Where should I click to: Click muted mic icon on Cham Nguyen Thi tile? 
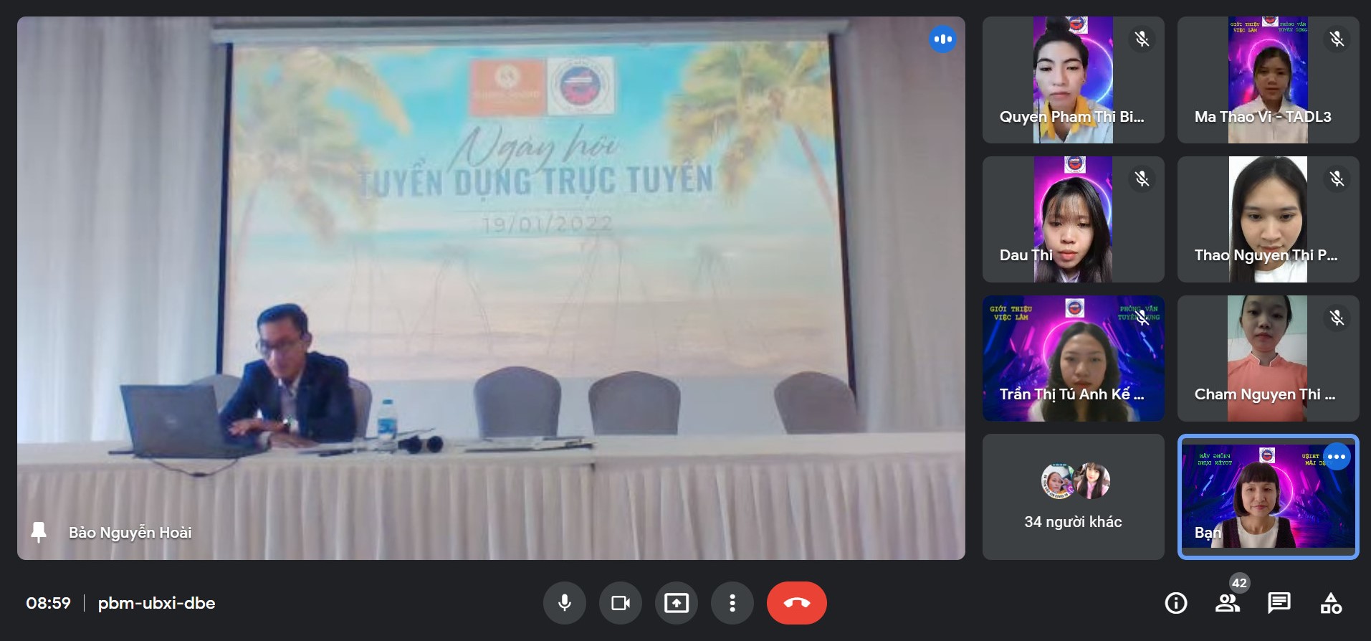(x=1337, y=318)
